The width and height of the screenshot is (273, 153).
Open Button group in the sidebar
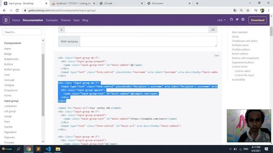coord(12,69)
